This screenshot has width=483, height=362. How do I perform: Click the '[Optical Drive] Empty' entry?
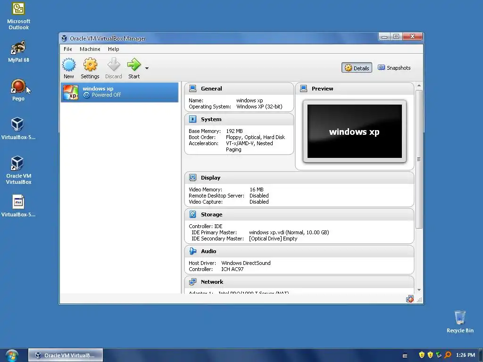(273, 239)
